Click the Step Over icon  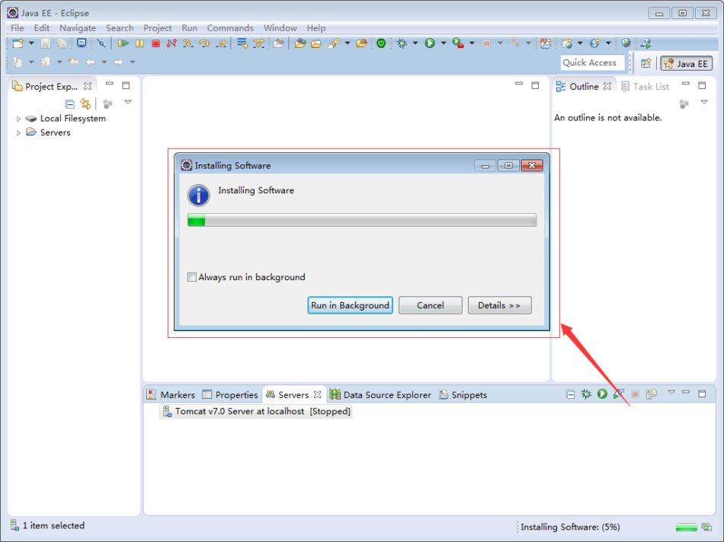(204, 43)
